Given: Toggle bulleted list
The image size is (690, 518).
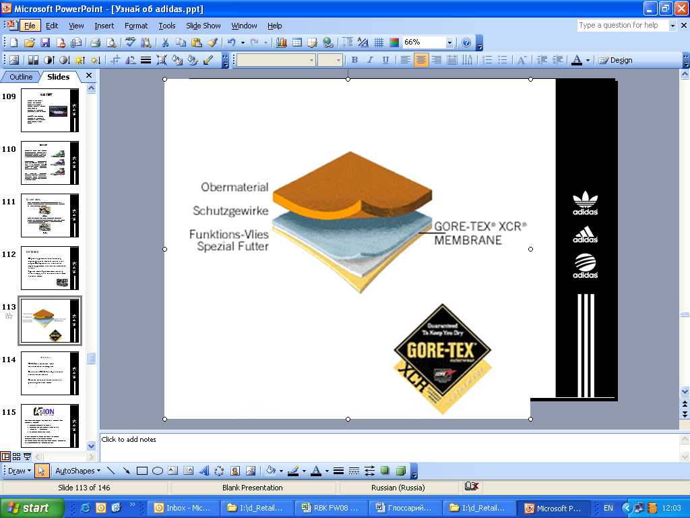Looking at the screenshot, I should point(503,60).
